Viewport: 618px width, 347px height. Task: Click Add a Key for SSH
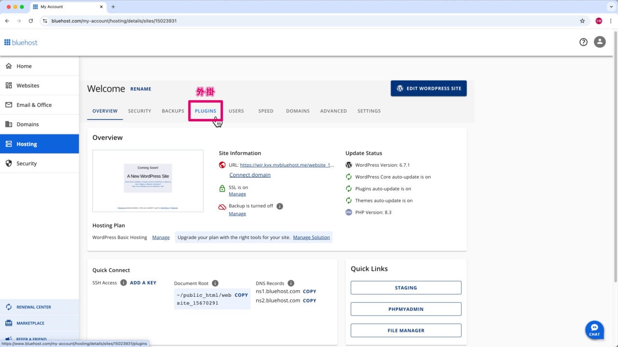tap(143, 283)
